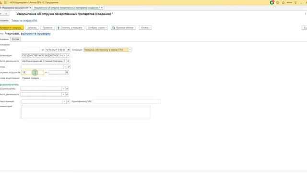Click the Идентификатор ММ field

[x=127, y=101]
